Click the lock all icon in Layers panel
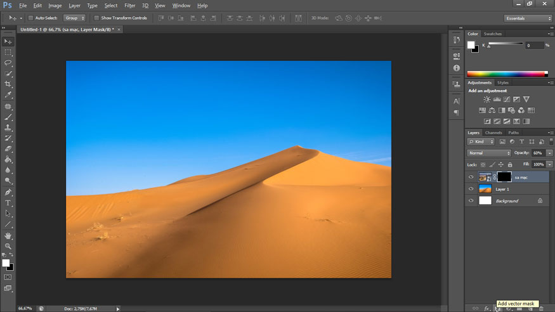The height and width of the screenshot is (312, 555). click(x=511, y=164)
